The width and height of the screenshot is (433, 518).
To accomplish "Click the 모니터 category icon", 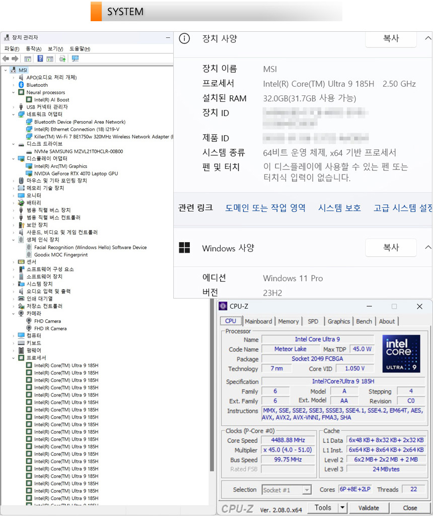I will [22, 195].
